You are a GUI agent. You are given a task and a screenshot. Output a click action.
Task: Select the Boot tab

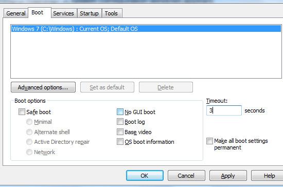click(40, 13)
